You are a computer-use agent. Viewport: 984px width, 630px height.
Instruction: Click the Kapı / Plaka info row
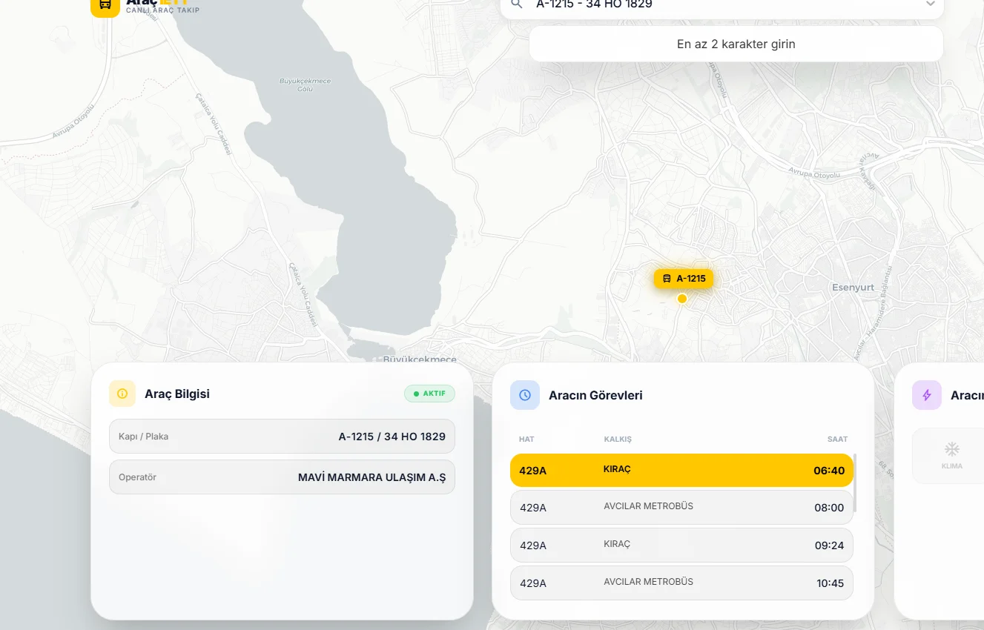pos(282,437)
